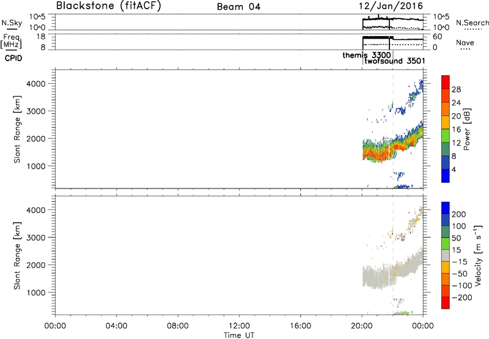Click the '-100' tick on Velocity colorbar
Screen dimensions: 489x339
(462, 286)
